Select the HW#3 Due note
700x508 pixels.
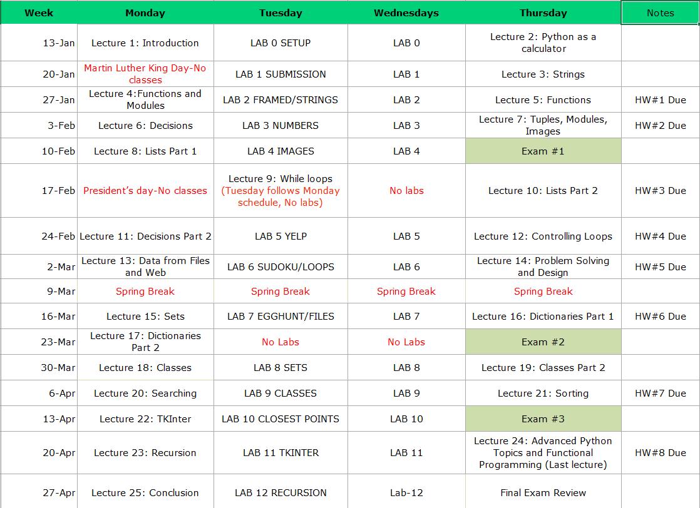pos(661,190)
